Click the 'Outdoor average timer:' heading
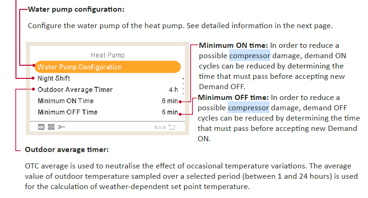 [67, 150]
